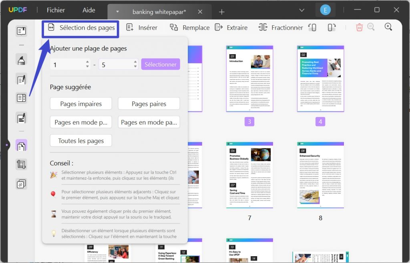The height and width of the screenshot is (263, 410).
Task: Rotate pages left with the toolbar icon
Action: tap(312, 27)
